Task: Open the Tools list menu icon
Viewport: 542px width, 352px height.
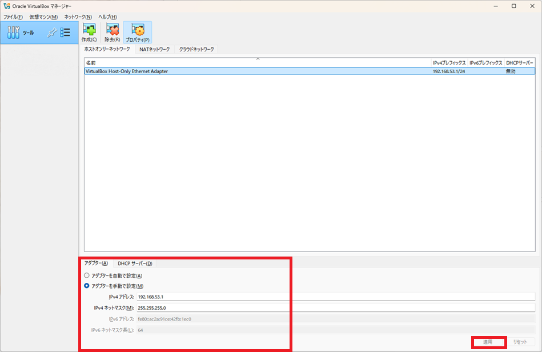Action: pos(65,33)
